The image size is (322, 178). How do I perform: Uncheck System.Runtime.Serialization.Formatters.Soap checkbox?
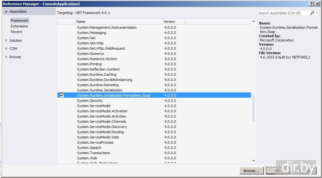pyautogui.click(x=61, y=95)
